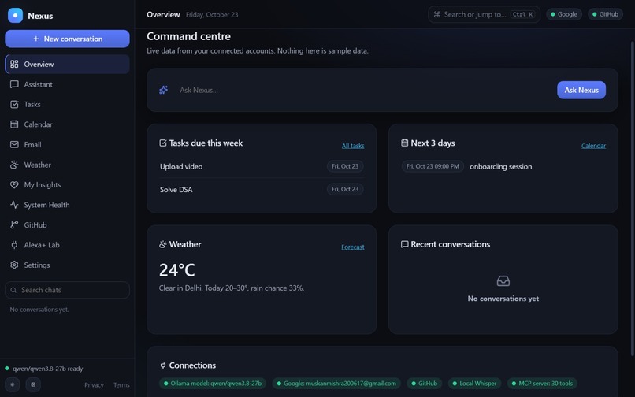Click the Fri, Oct 23 09:00 PM time badge

coord(433,166)
